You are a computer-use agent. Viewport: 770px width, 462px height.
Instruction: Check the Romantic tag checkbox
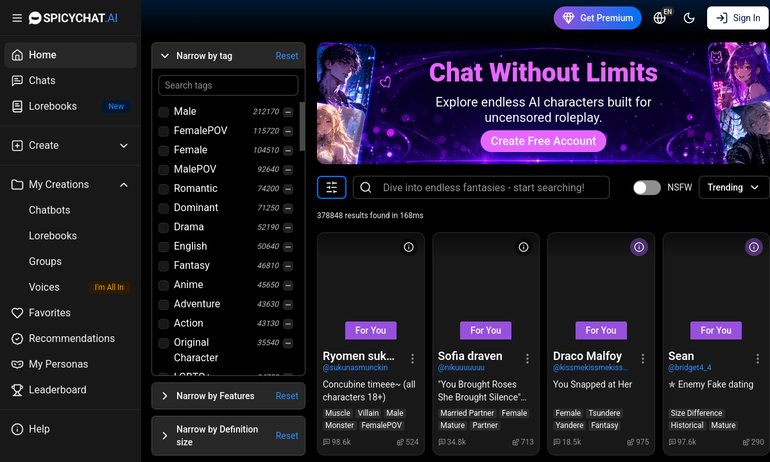click(164, 189)
